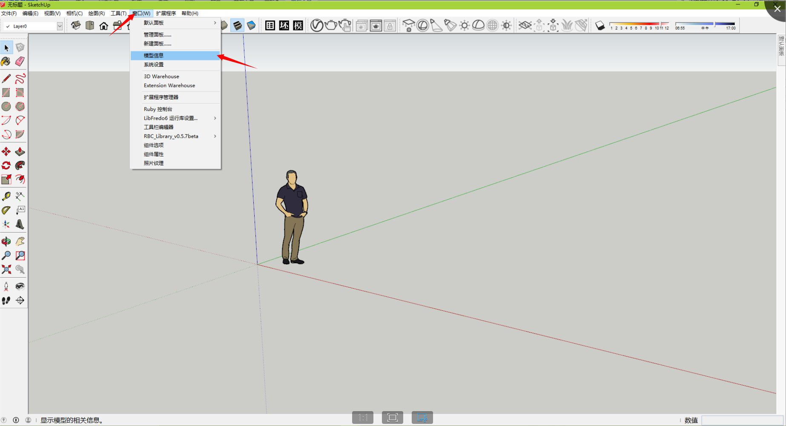786x426 pixels.
Task: Open the 扩展程序 menu
Action: point(166,14)
